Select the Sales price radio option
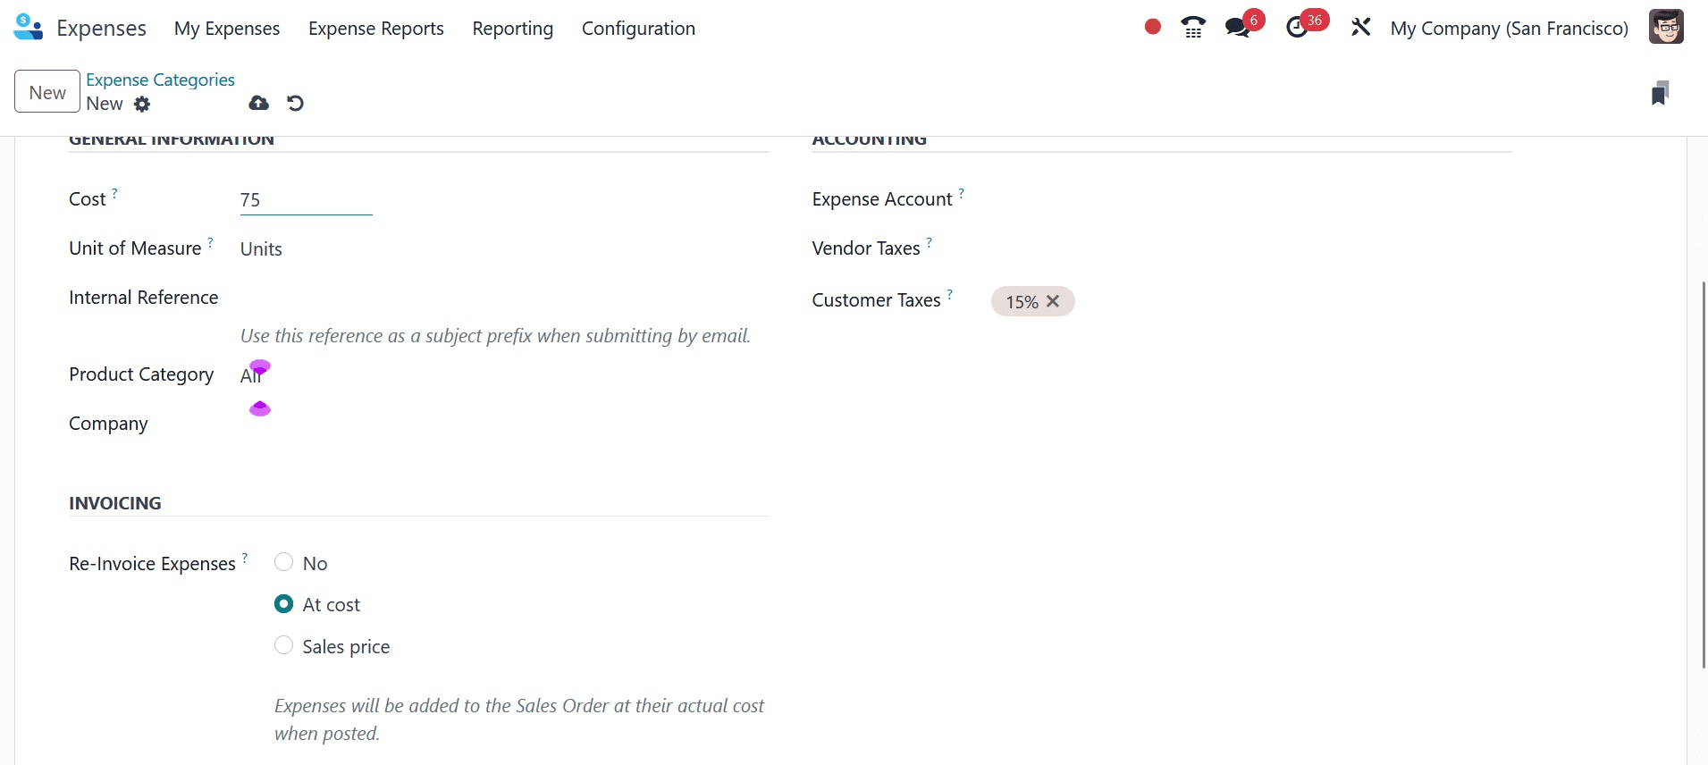The height and width of the screenshot is (765, 1708). pyautogui.click(x=283, y=645)
